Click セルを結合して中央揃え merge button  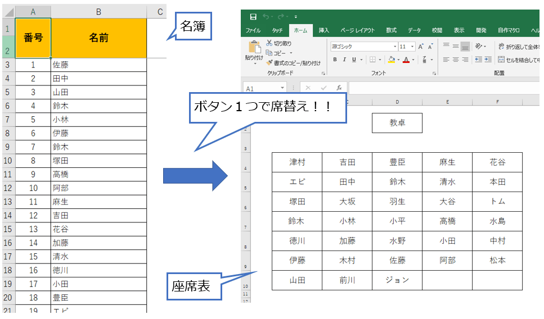point(519,60)
